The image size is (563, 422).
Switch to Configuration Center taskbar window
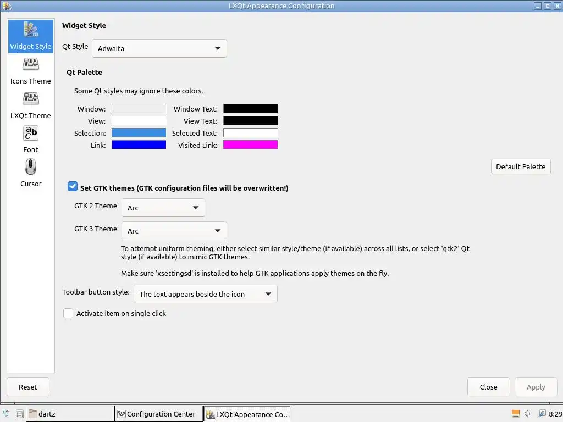click(x=158, y=414)
